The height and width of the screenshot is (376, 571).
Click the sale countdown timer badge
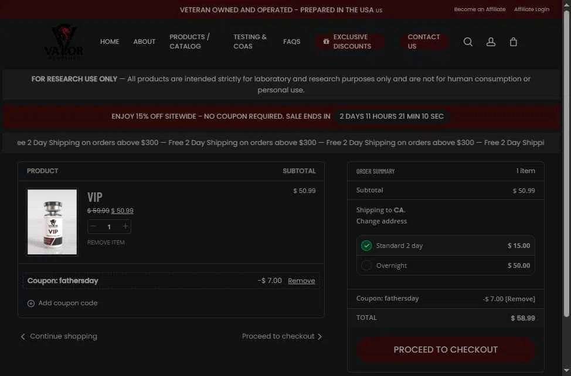coord(392,116)
